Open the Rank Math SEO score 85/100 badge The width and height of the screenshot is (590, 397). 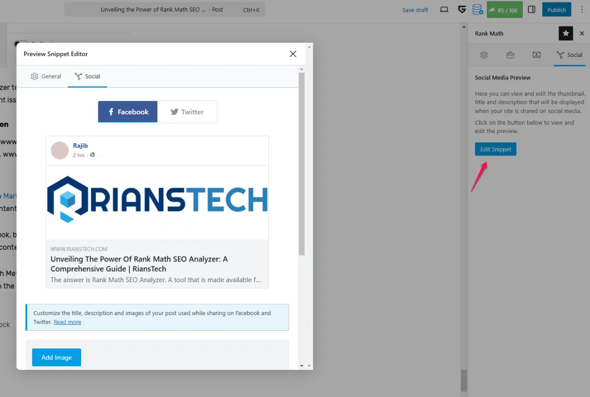pos(504,9)
